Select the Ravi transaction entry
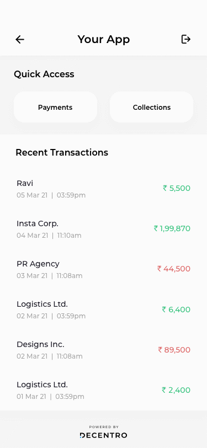The width and height of the screenshot is (207, 448). tap(104, 189)
